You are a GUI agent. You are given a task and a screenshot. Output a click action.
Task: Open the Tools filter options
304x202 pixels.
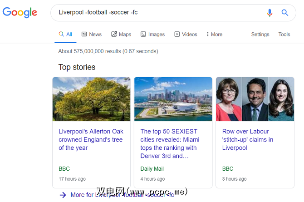pyautogui.click(x=284, y=34)
